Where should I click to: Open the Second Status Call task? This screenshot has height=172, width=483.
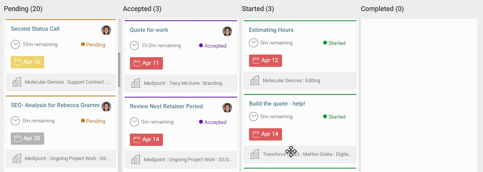[x=35, y=29]
